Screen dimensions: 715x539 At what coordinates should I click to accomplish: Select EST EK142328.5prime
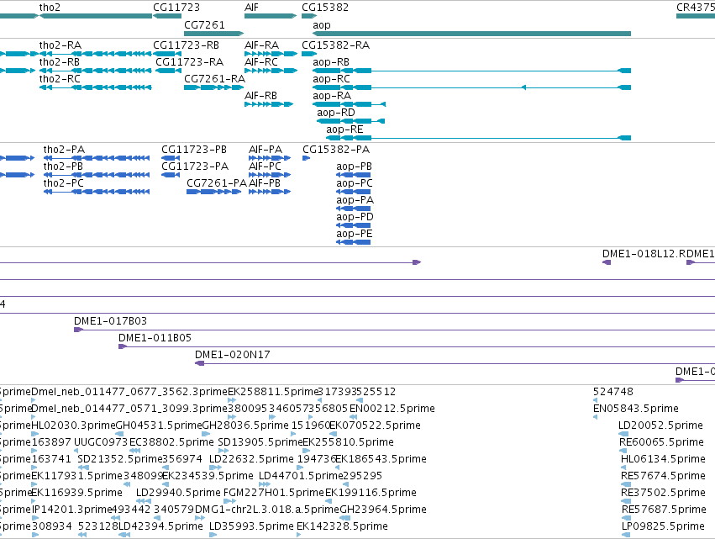coord(343,526)
